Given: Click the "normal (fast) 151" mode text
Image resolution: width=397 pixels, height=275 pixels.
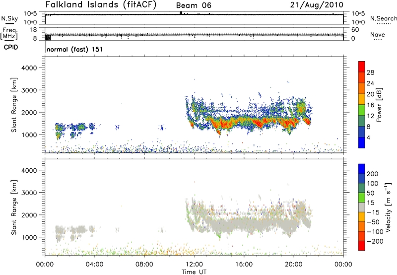Looking at the screenshot, I should tap(75, 49).
